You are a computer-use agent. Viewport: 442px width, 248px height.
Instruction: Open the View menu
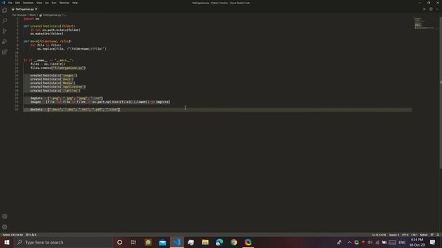point(39,3)
